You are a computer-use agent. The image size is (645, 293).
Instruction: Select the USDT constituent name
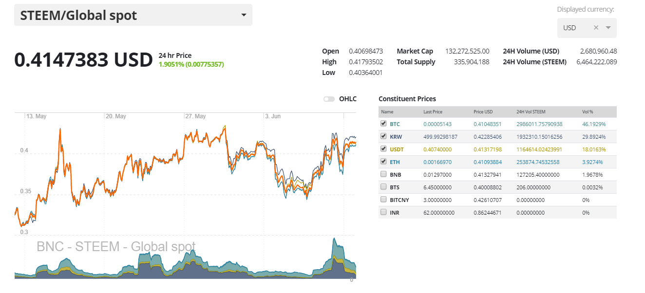click(397, 149)
